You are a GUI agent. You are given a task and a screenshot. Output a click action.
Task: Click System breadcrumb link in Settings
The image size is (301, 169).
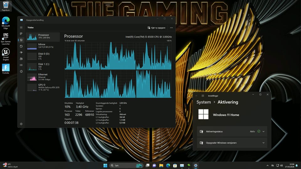(x=203, y=102)
